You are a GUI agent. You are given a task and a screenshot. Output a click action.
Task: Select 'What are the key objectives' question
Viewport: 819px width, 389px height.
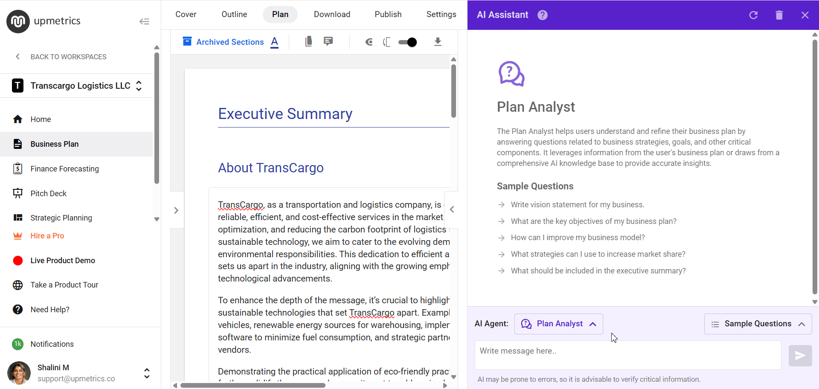[594, 221]
